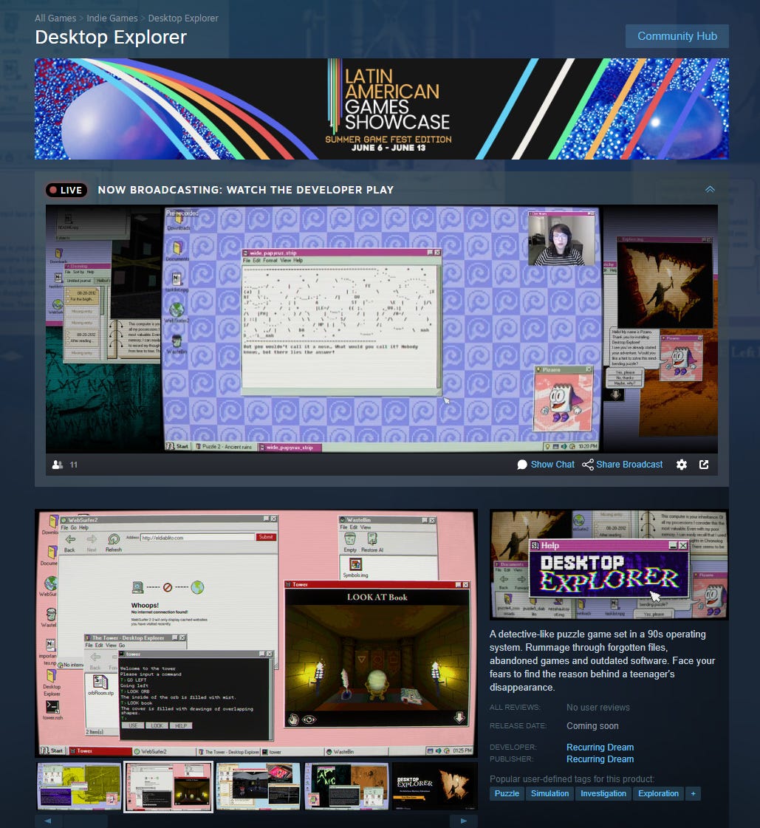This screenshot has width=760, height=828.
Task: Collapse the broadcast panel with chevron
Action: 710,189
